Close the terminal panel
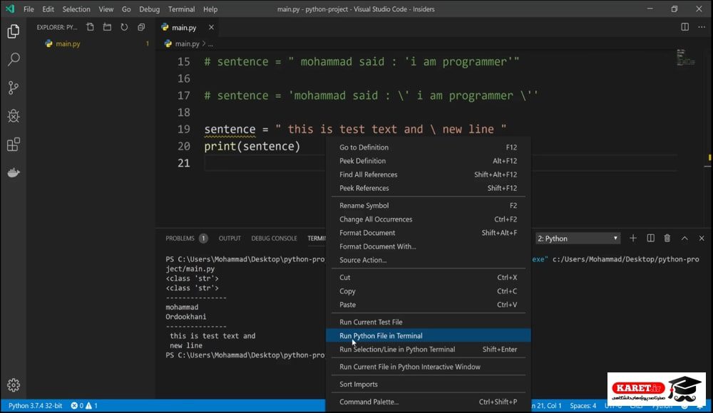The image size is (713, 413). [x=702, y=238]
